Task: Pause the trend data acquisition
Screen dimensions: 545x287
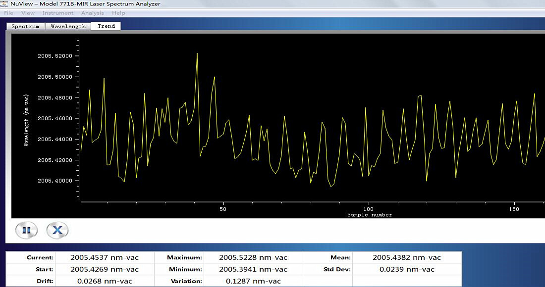Action: 27,230
